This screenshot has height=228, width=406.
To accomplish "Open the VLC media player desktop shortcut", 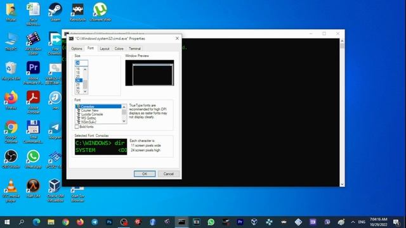I will pos(11,191).
